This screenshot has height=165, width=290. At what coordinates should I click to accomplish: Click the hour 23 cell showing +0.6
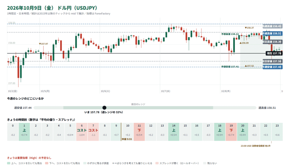277,132
